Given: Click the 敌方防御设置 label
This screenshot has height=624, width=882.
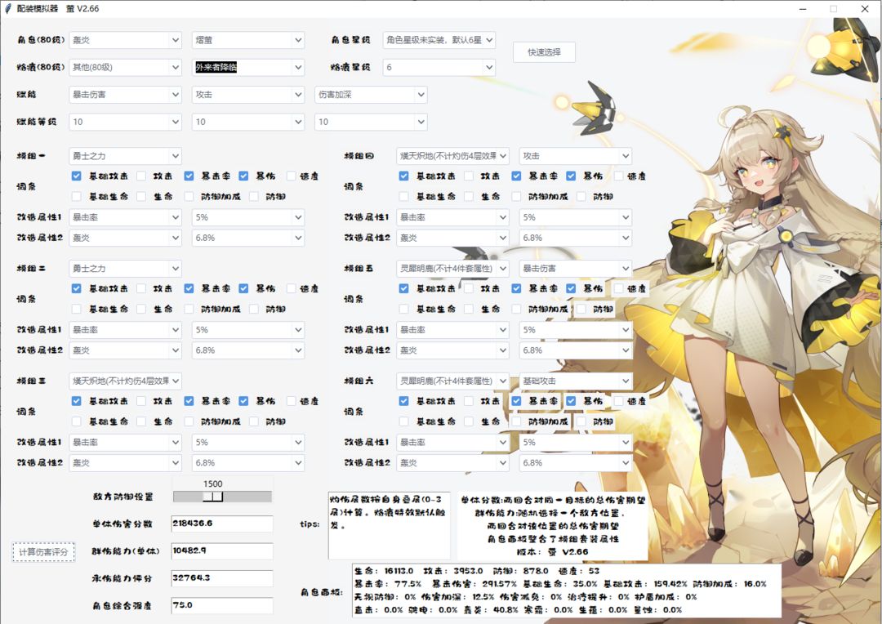Looking at the screenshot, I should [x=122, y=497].
